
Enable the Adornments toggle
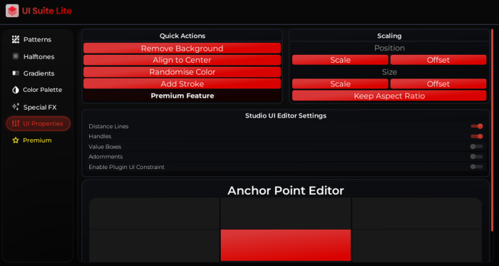[477, 157]
